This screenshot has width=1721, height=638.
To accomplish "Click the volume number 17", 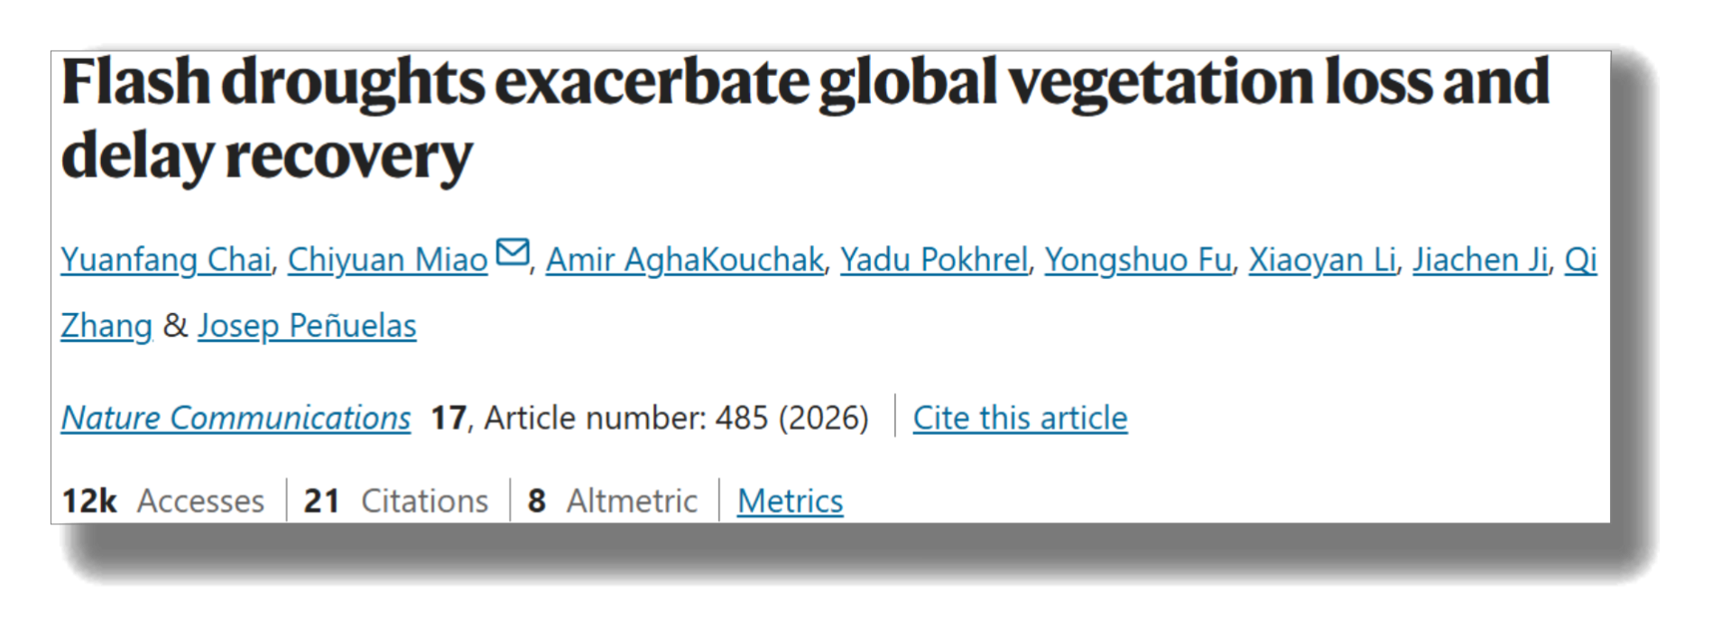I will coord(448,418).
